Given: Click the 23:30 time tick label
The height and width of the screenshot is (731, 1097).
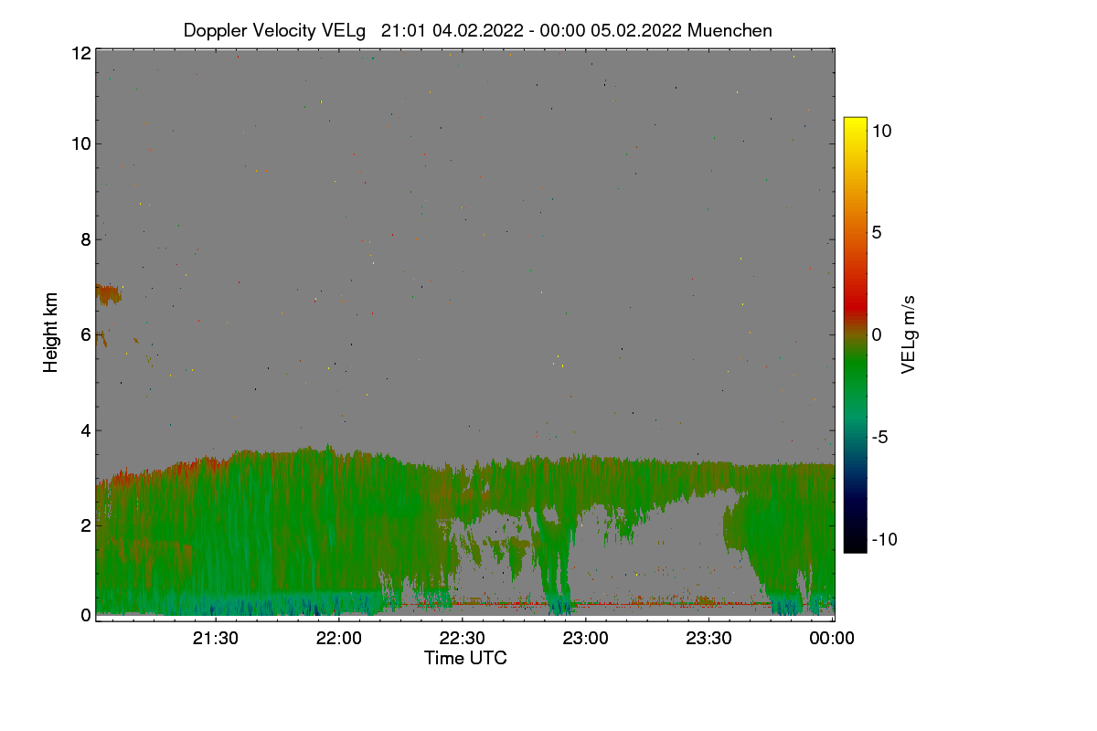Looking at the screenshot, I should tap(709, 639).
